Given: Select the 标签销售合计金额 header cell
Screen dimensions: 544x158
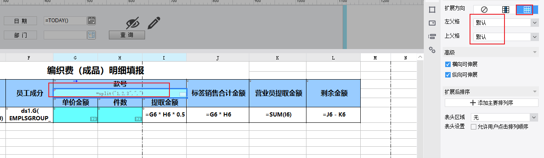Looking at the screenshot, I should coord(218,93).
